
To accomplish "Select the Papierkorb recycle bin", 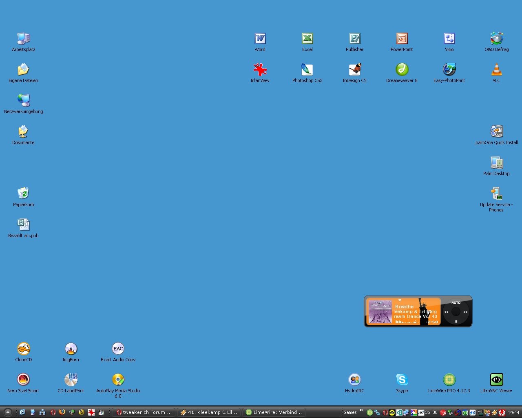I will click(x=23, y=193).
